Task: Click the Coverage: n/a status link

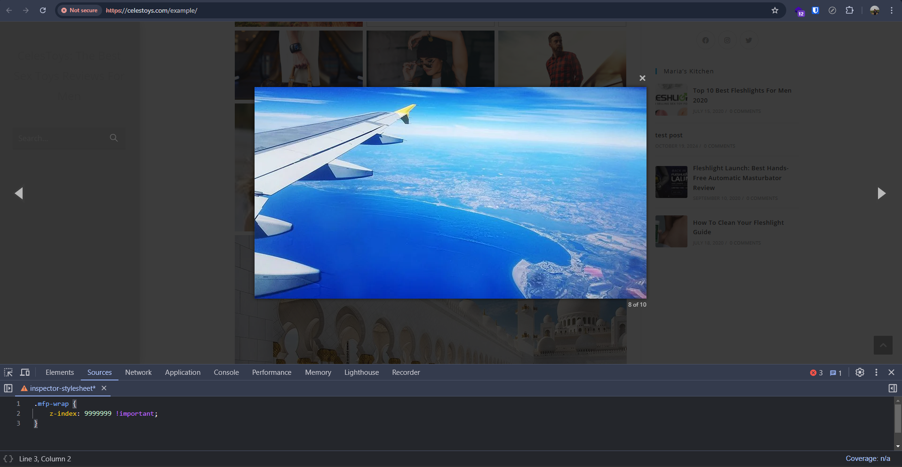Action: (868, 459)
